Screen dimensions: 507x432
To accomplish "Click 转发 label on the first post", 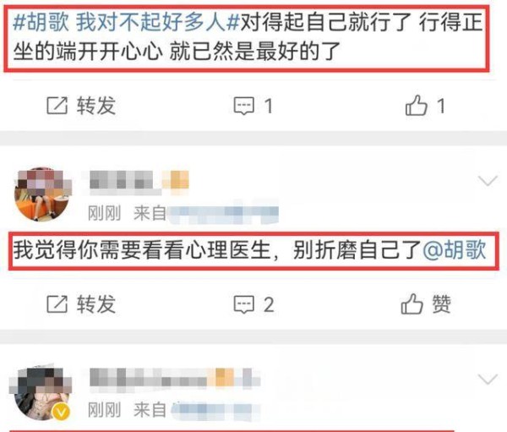I will (x=96, y=106).
